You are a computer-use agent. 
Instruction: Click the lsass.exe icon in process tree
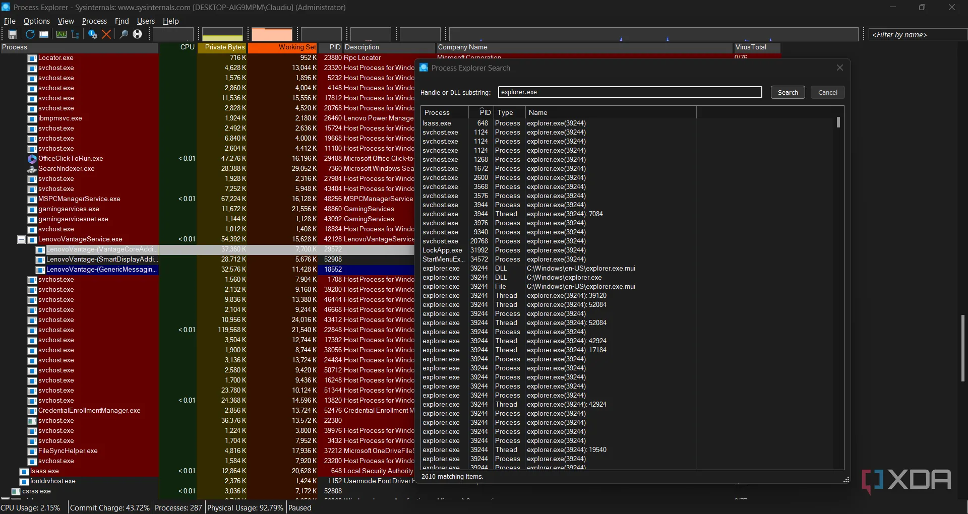point(24,471)
